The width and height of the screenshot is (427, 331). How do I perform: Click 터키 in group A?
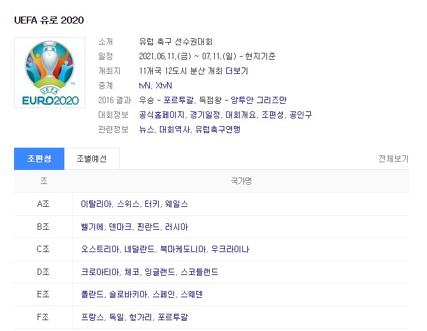(152, 204)
